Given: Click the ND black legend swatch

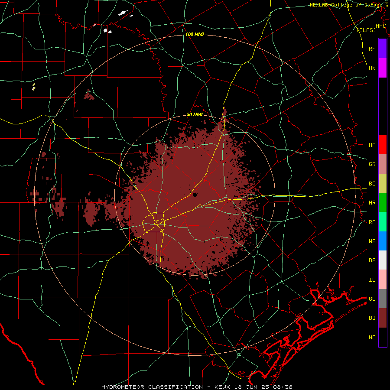Looking at the screenshot, I should 383,337.
